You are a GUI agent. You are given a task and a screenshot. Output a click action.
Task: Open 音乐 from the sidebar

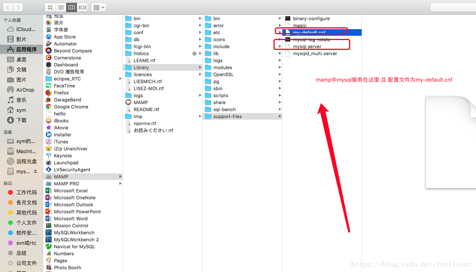click(21, 100)
